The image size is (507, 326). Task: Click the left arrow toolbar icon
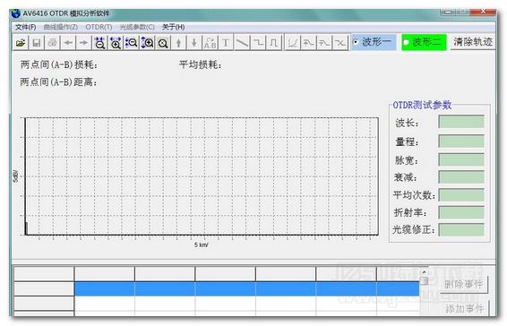pos(68,43)
